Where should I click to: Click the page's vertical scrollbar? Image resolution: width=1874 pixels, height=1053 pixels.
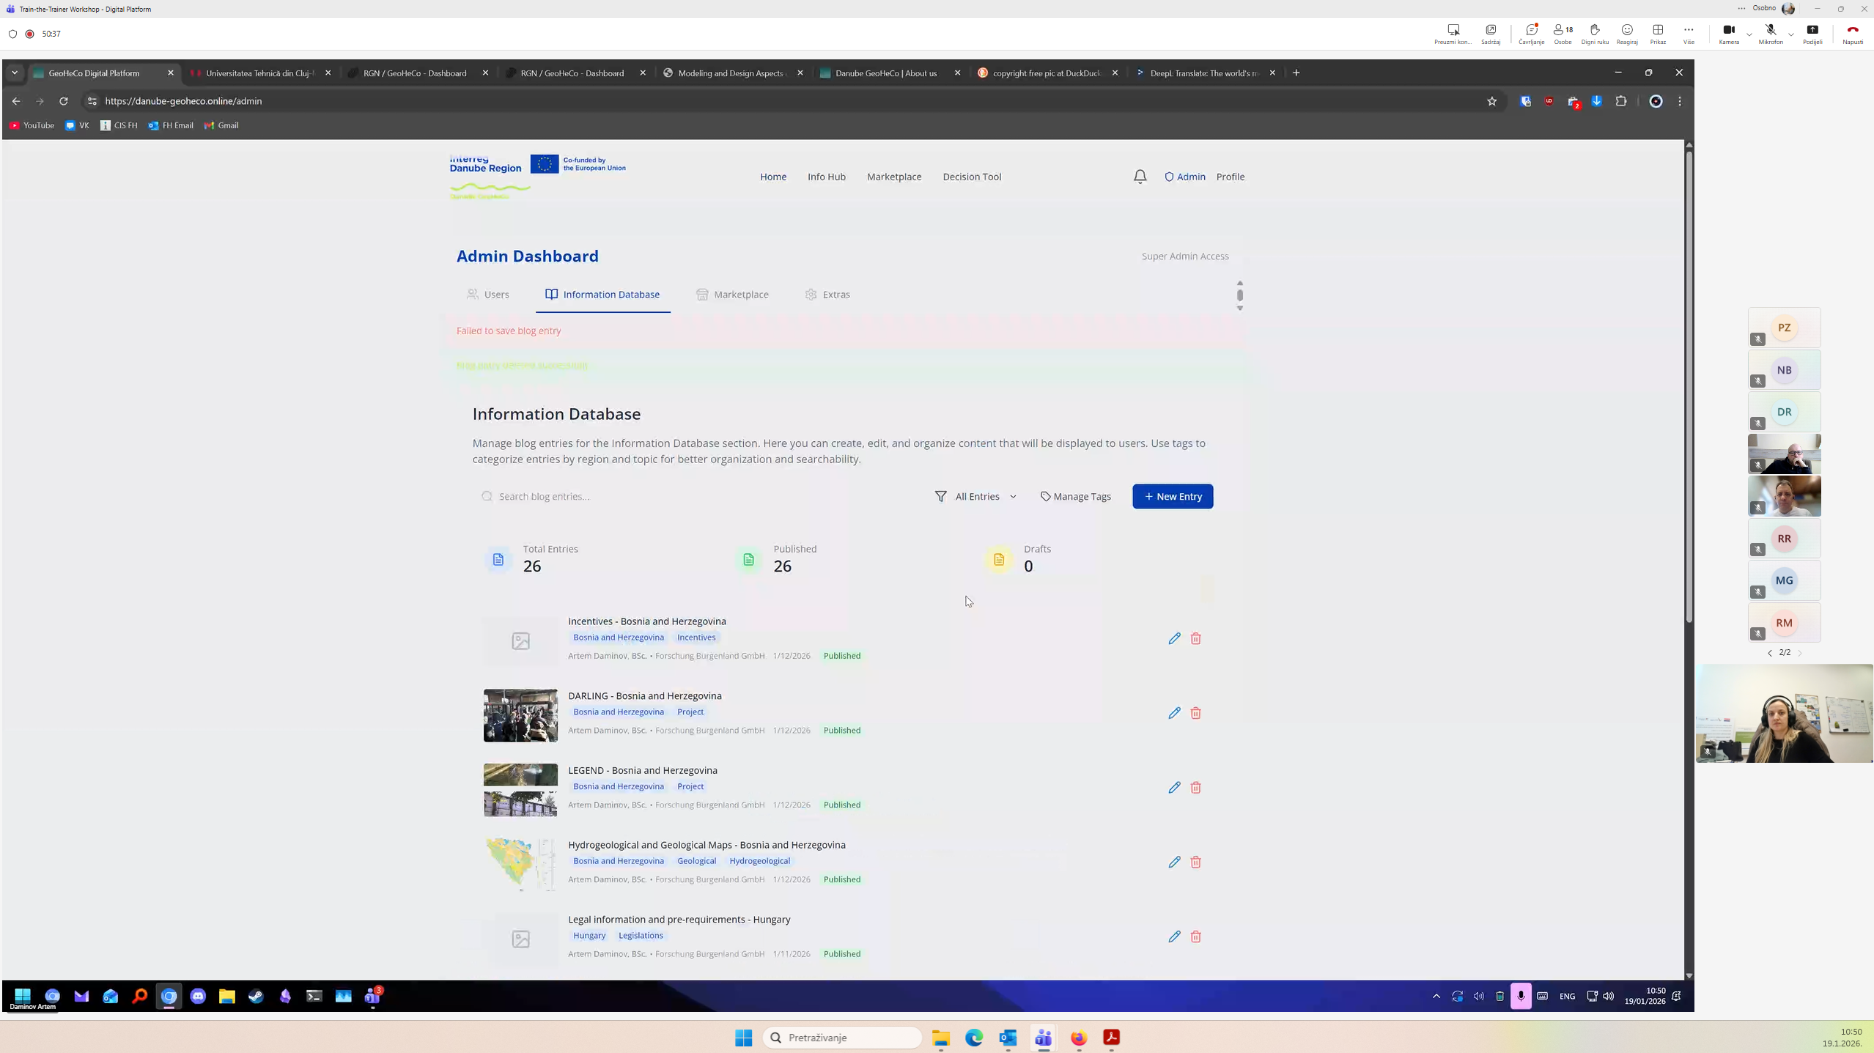[x=1689, y=381]
